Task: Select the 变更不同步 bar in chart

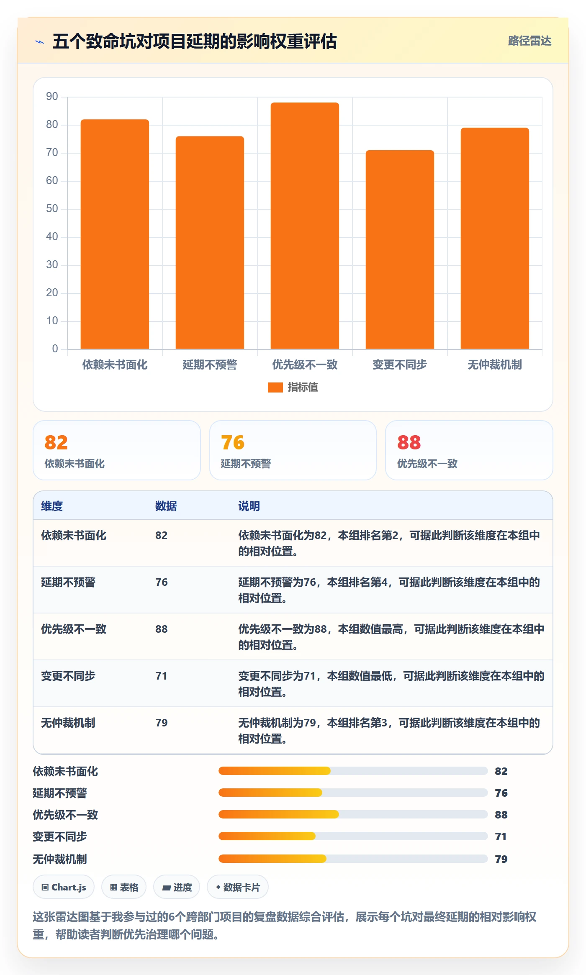Action: 400,250
